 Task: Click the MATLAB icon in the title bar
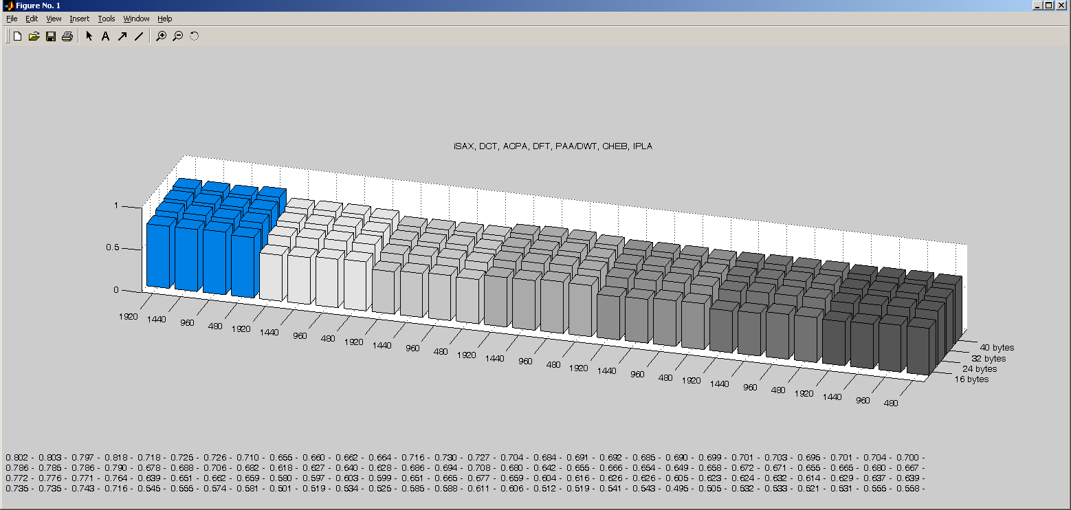point(8,5)
